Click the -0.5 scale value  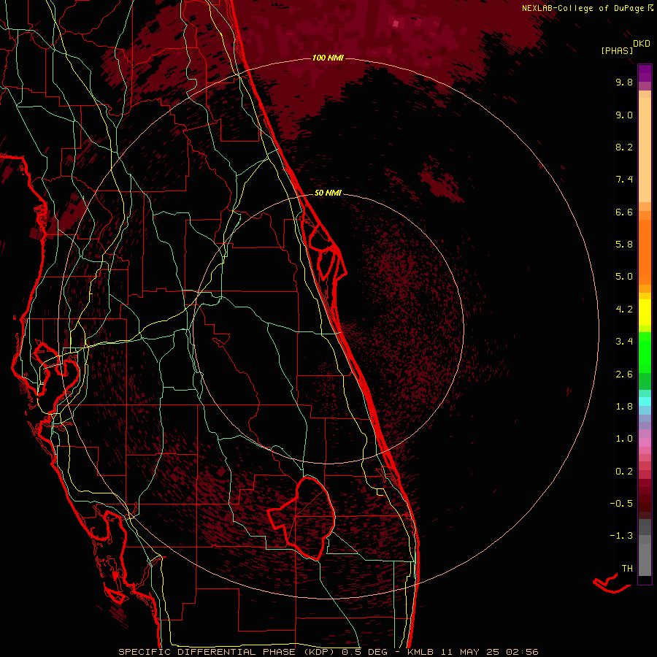[x=621, y=504]
